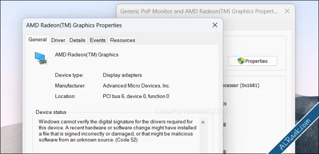Click the 'Device type:' label
The width and height of the screenshot is (319, 154).
pos(69,75)
